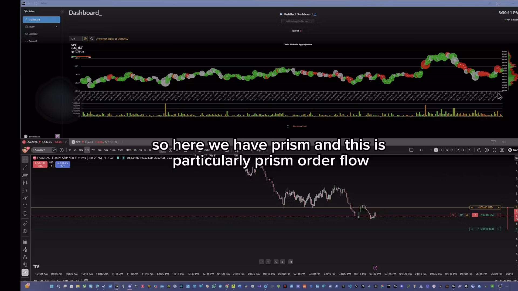
Task: Add a new TradingView tab
Action: (122, 142)
